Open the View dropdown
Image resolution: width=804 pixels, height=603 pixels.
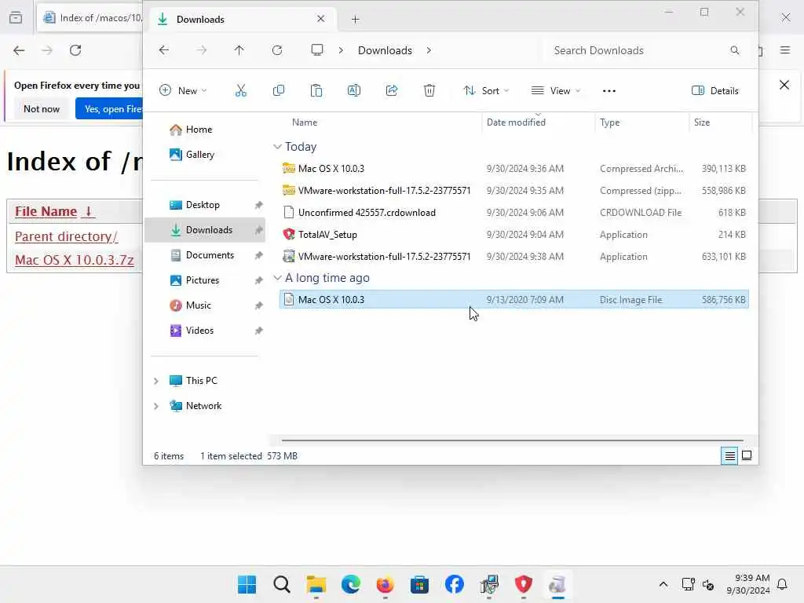556,91
